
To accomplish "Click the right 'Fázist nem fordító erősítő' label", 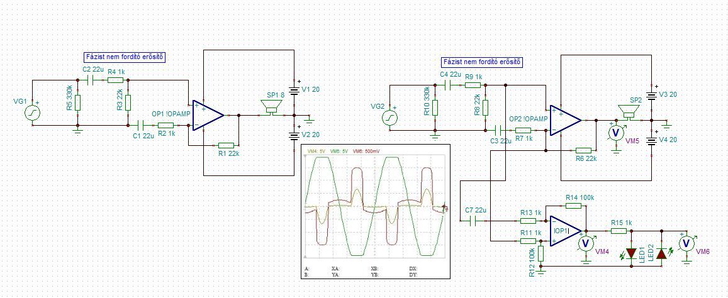I will (x=483, y=62).
